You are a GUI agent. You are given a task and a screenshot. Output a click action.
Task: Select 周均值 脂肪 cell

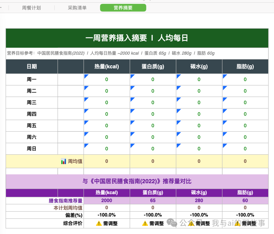pos(245,161)
